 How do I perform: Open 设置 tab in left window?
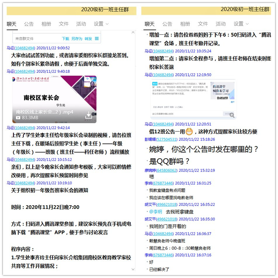click(x=99, y=24)
